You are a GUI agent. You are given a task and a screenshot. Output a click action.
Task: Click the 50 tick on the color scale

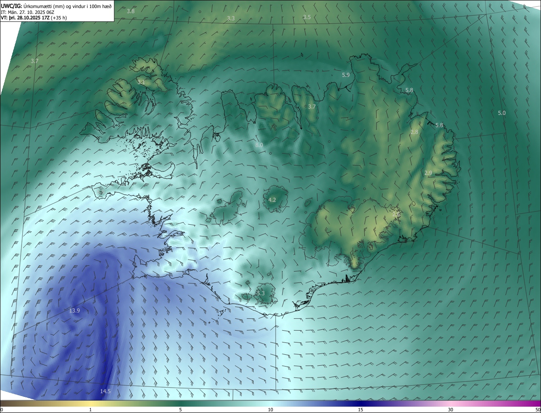tap(538, 410)
